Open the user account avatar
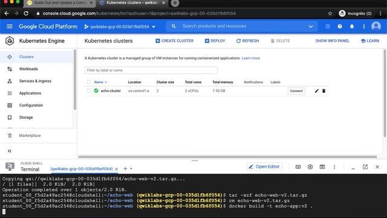The image size is (387, 218). [x=376, y=26]
